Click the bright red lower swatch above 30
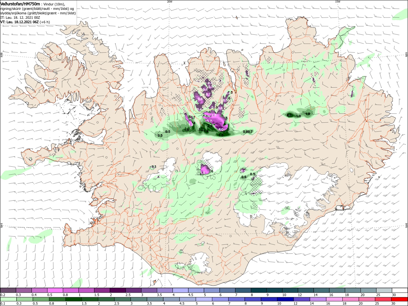 (x=399, y=299)
